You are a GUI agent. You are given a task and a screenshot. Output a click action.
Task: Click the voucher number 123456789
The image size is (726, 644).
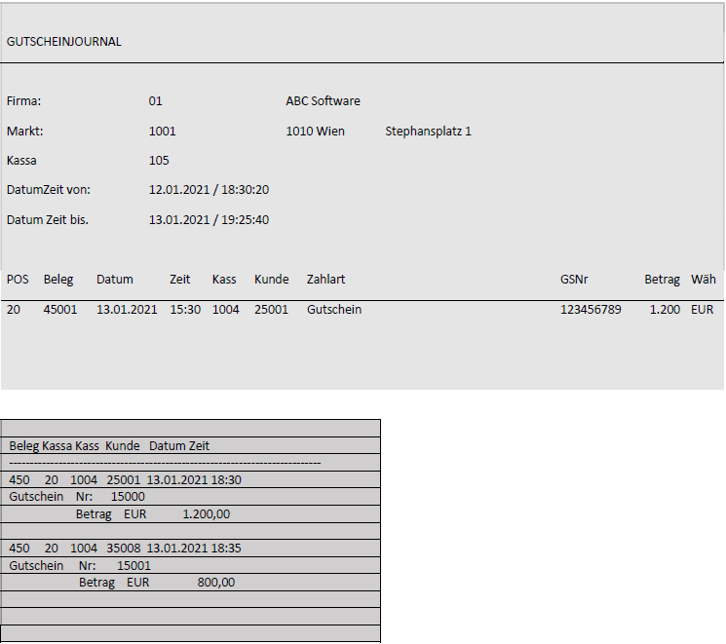click(591, 310)
